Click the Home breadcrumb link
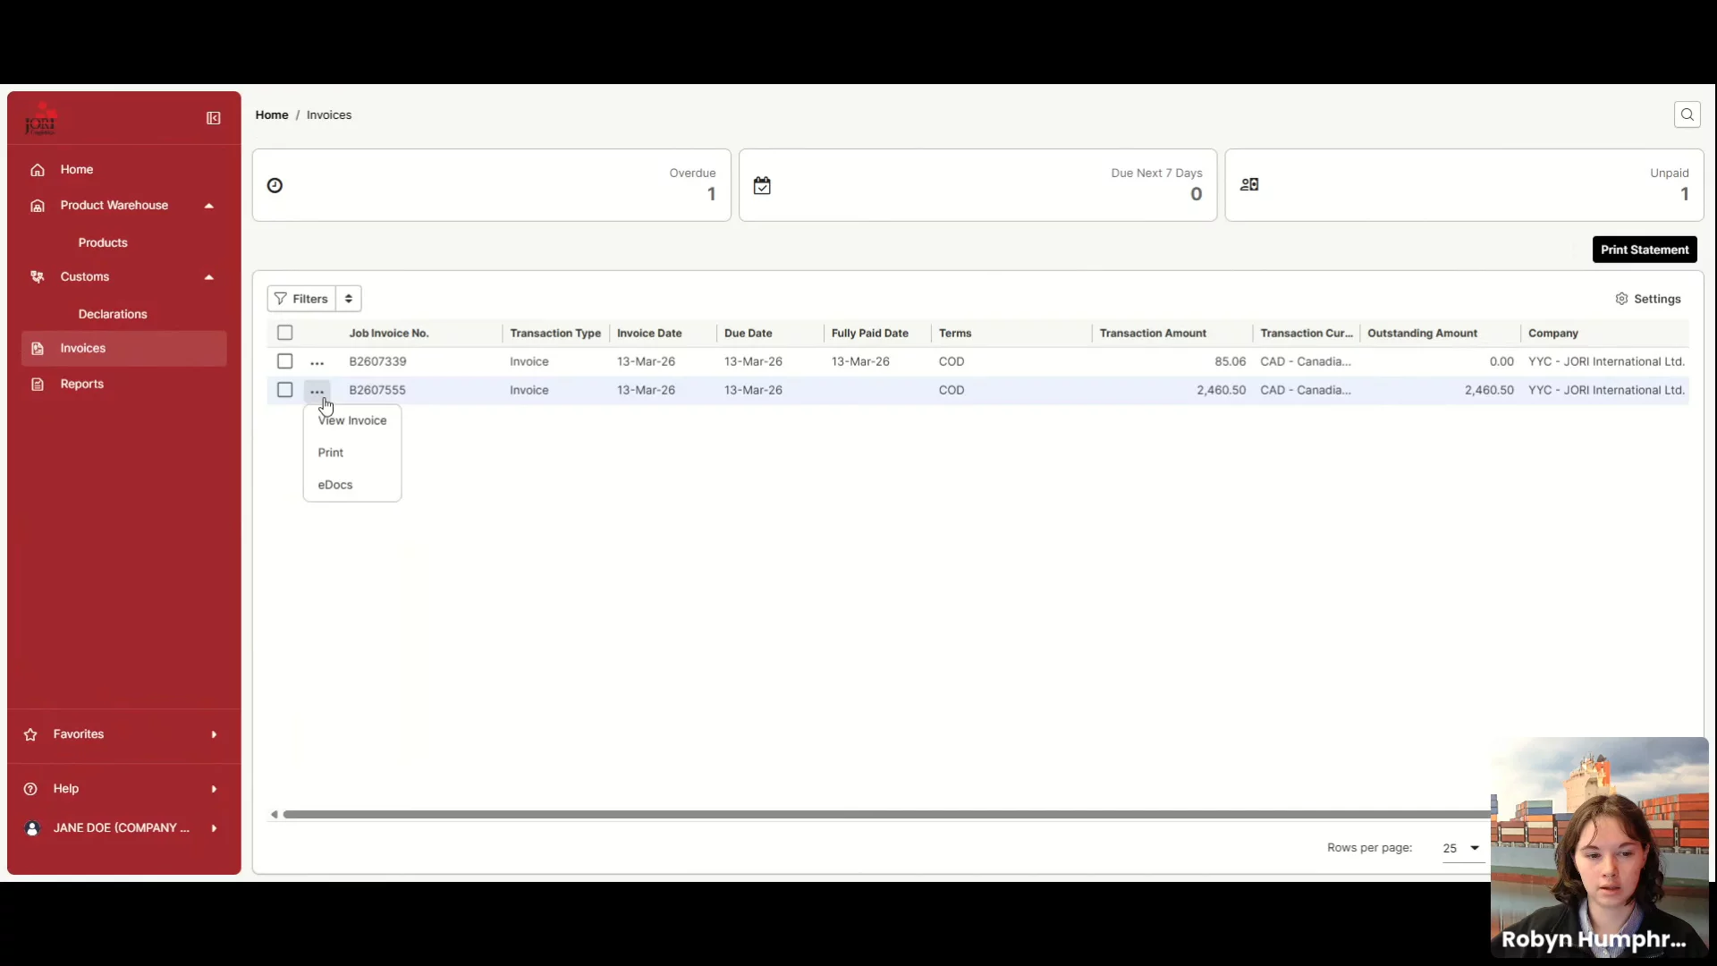The width and height of the screenshot is (1717, 966). pos(272,114)
